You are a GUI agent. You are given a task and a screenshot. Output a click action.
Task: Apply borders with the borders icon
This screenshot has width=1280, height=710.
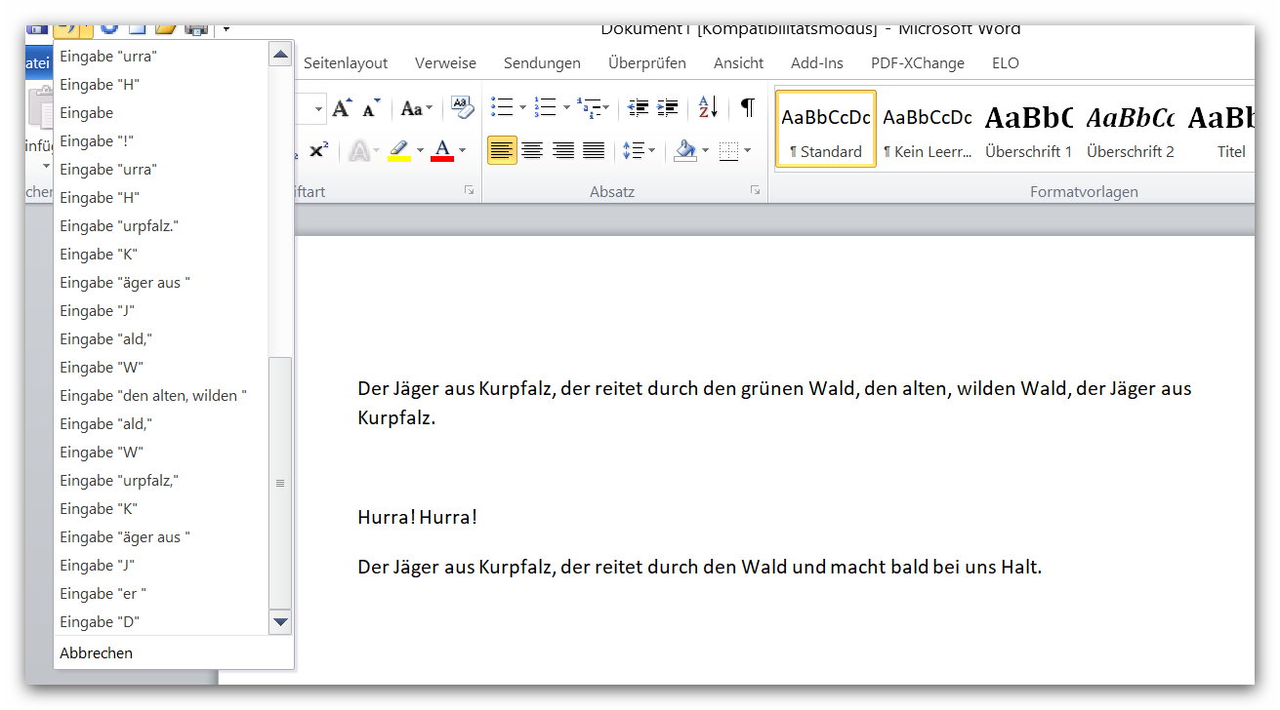pos(728,150)
